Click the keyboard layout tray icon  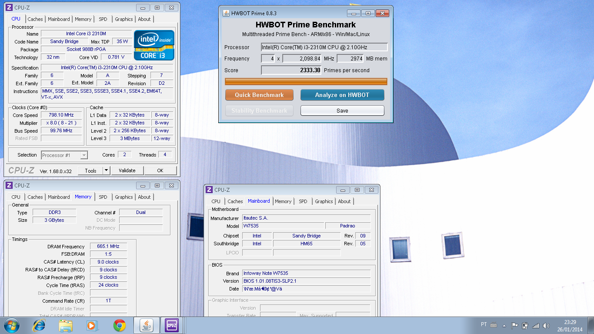(494, 325)
